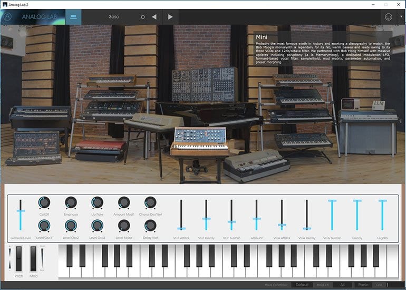Expand the top-right dropdown arrow
This screenshot has width=406, height=290.
[x=401, y=17]
